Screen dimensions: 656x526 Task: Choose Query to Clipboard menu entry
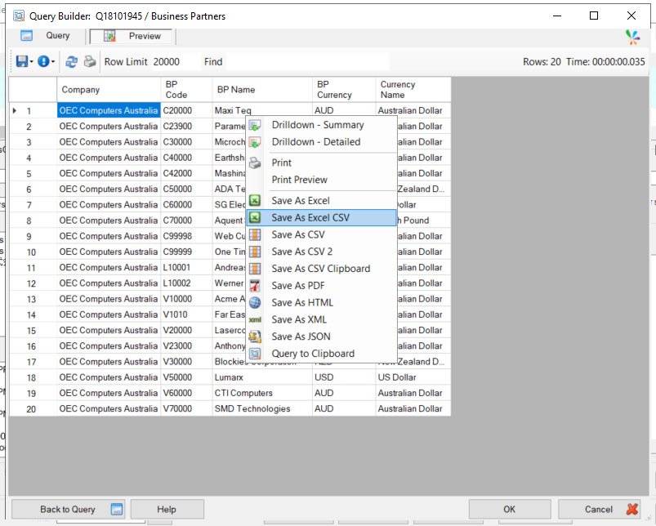(321, 354)
